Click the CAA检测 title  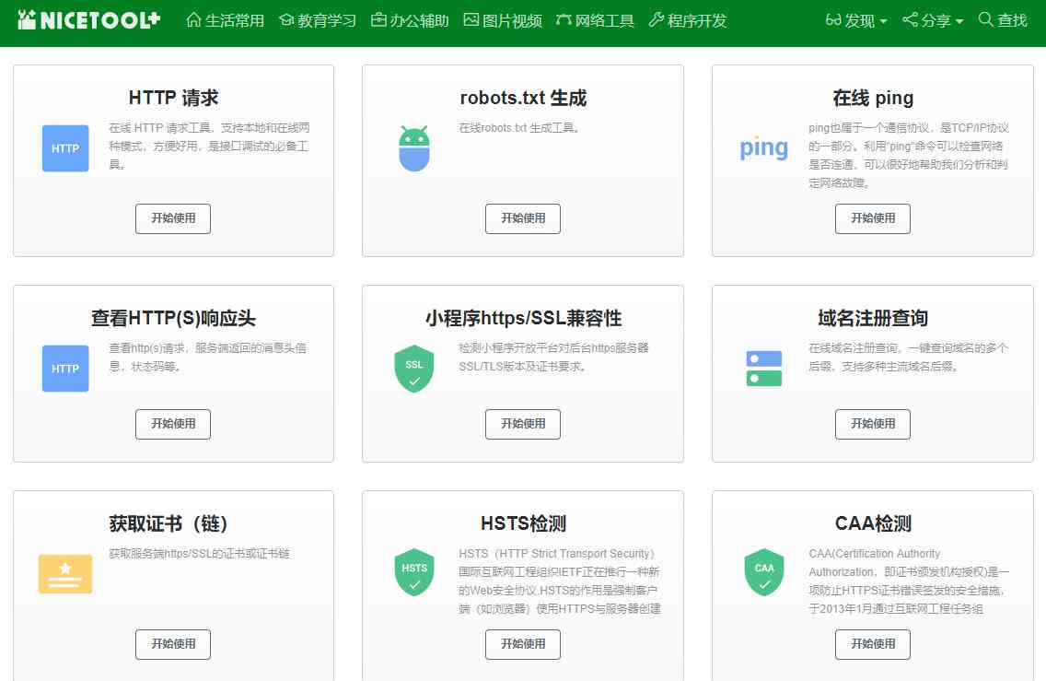873,524
